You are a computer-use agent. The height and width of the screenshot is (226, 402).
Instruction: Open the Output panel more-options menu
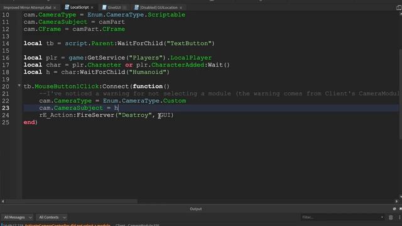[x=399, y=218]
